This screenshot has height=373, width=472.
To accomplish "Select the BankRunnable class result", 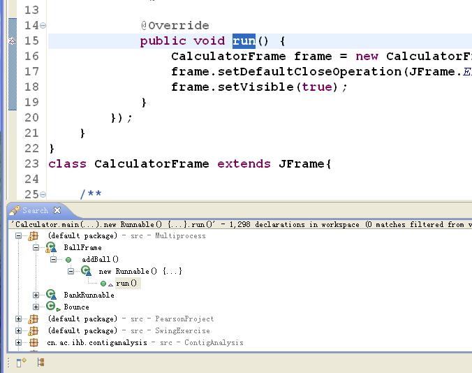I will pyautogui.click(x=89, y=295).
